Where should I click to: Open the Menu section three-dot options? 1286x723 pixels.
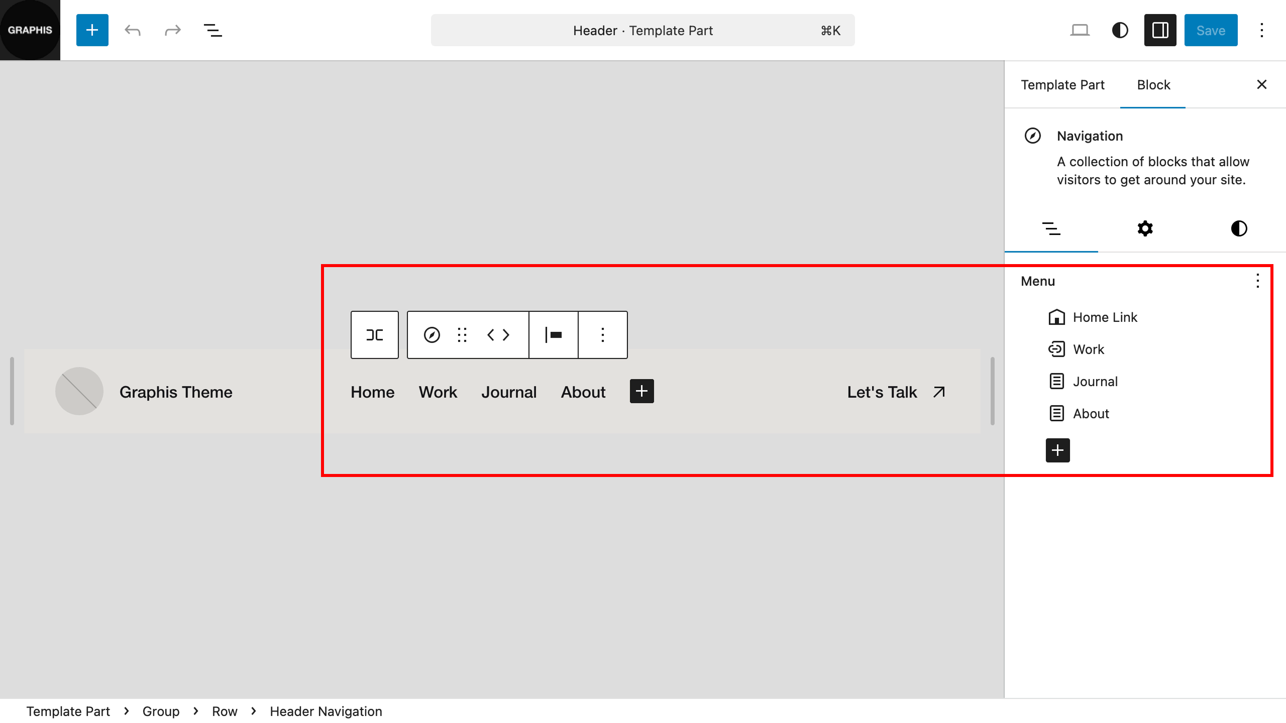click(1257, 281)
